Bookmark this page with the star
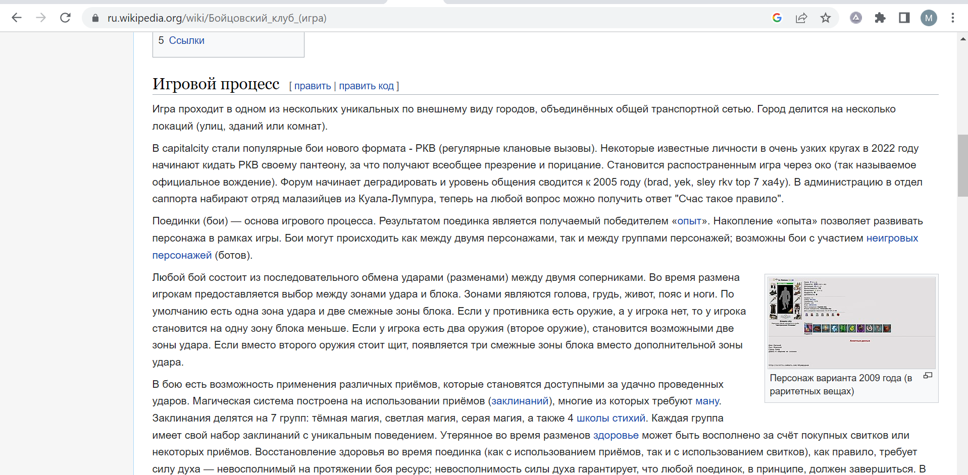The width and height of the screenshot is (968, 475). [x=826, y=18]
